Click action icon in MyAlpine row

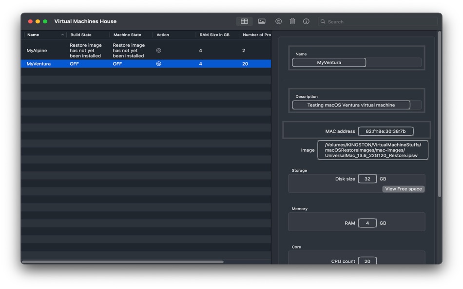[x=158, y=51]
